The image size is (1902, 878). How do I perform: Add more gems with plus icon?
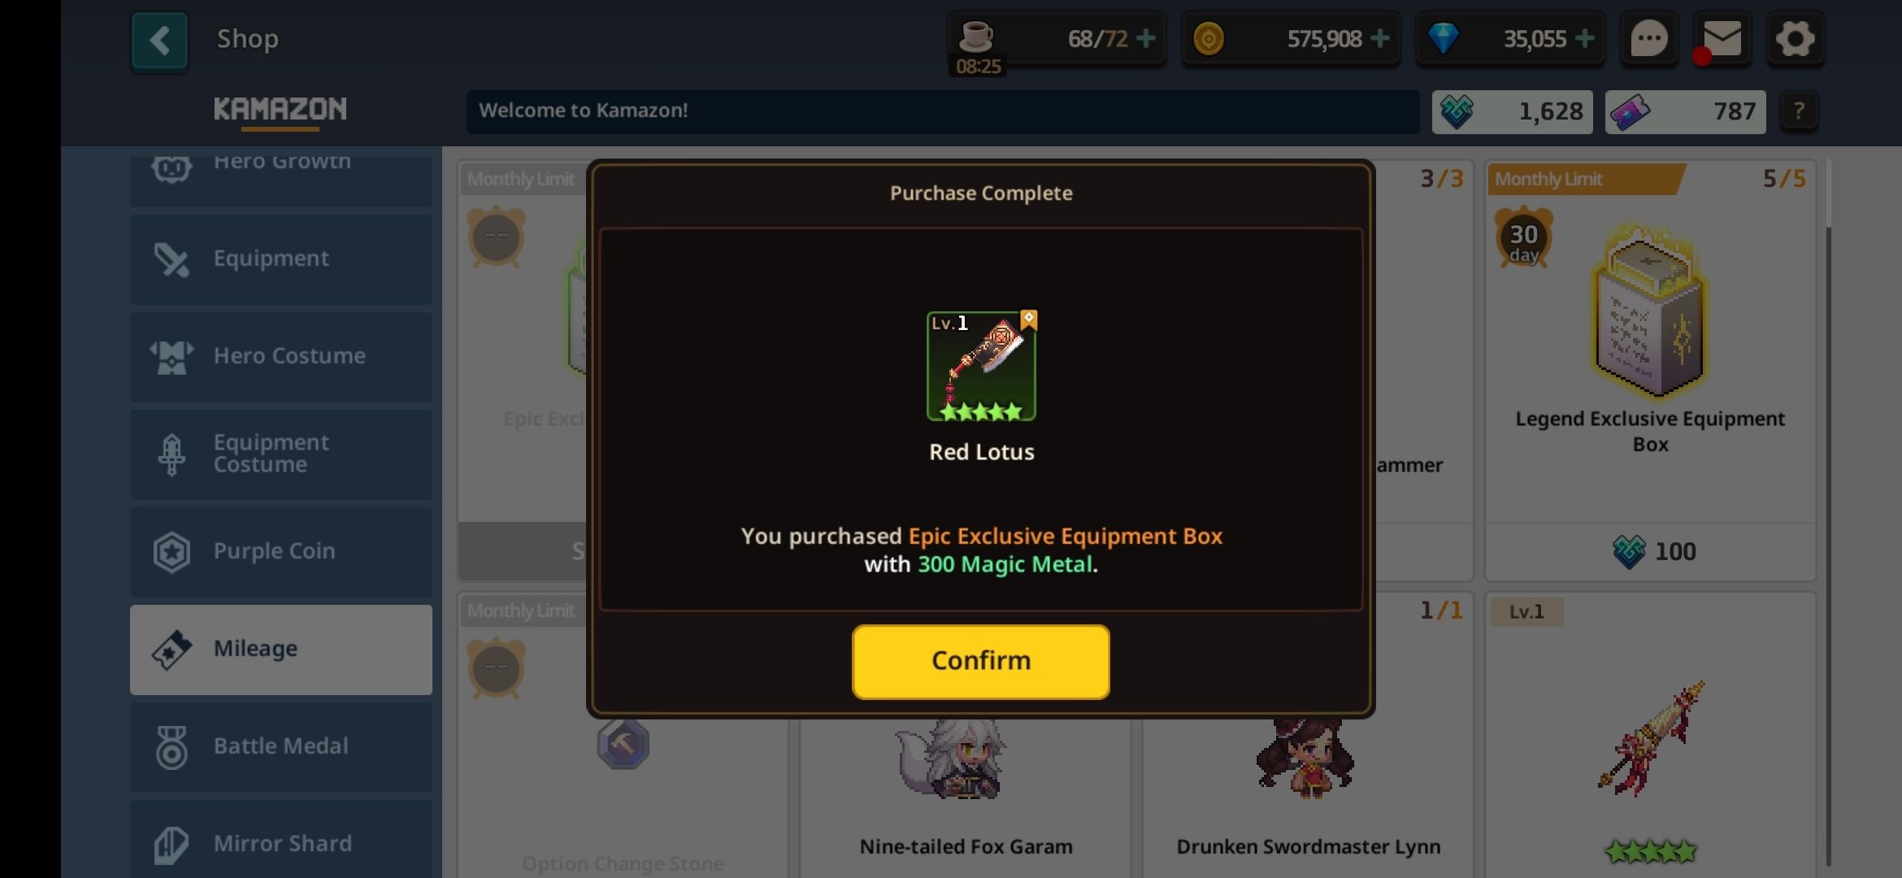pyautogui.click(x=1584, y=38)
